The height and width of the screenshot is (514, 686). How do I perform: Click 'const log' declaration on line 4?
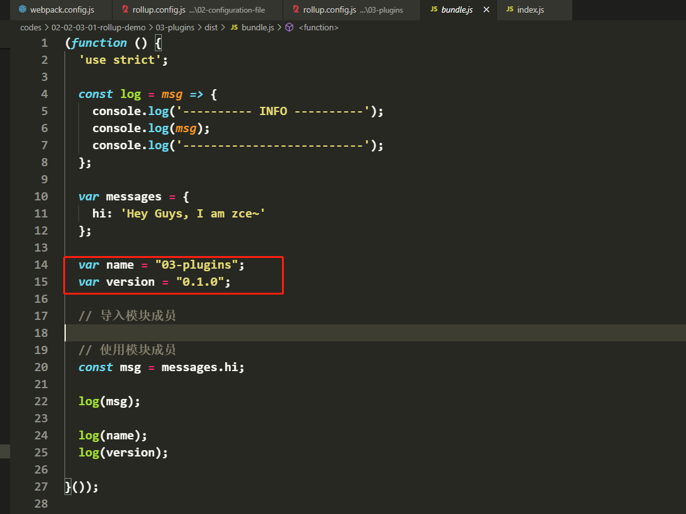point(110,94)
